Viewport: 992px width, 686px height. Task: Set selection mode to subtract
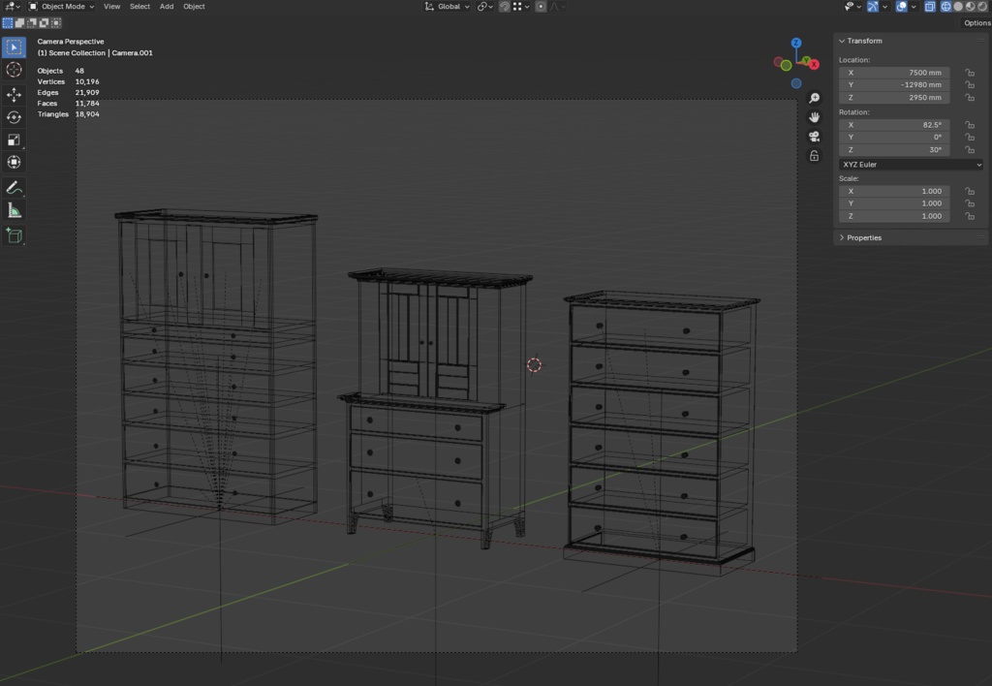pos(32,23)
